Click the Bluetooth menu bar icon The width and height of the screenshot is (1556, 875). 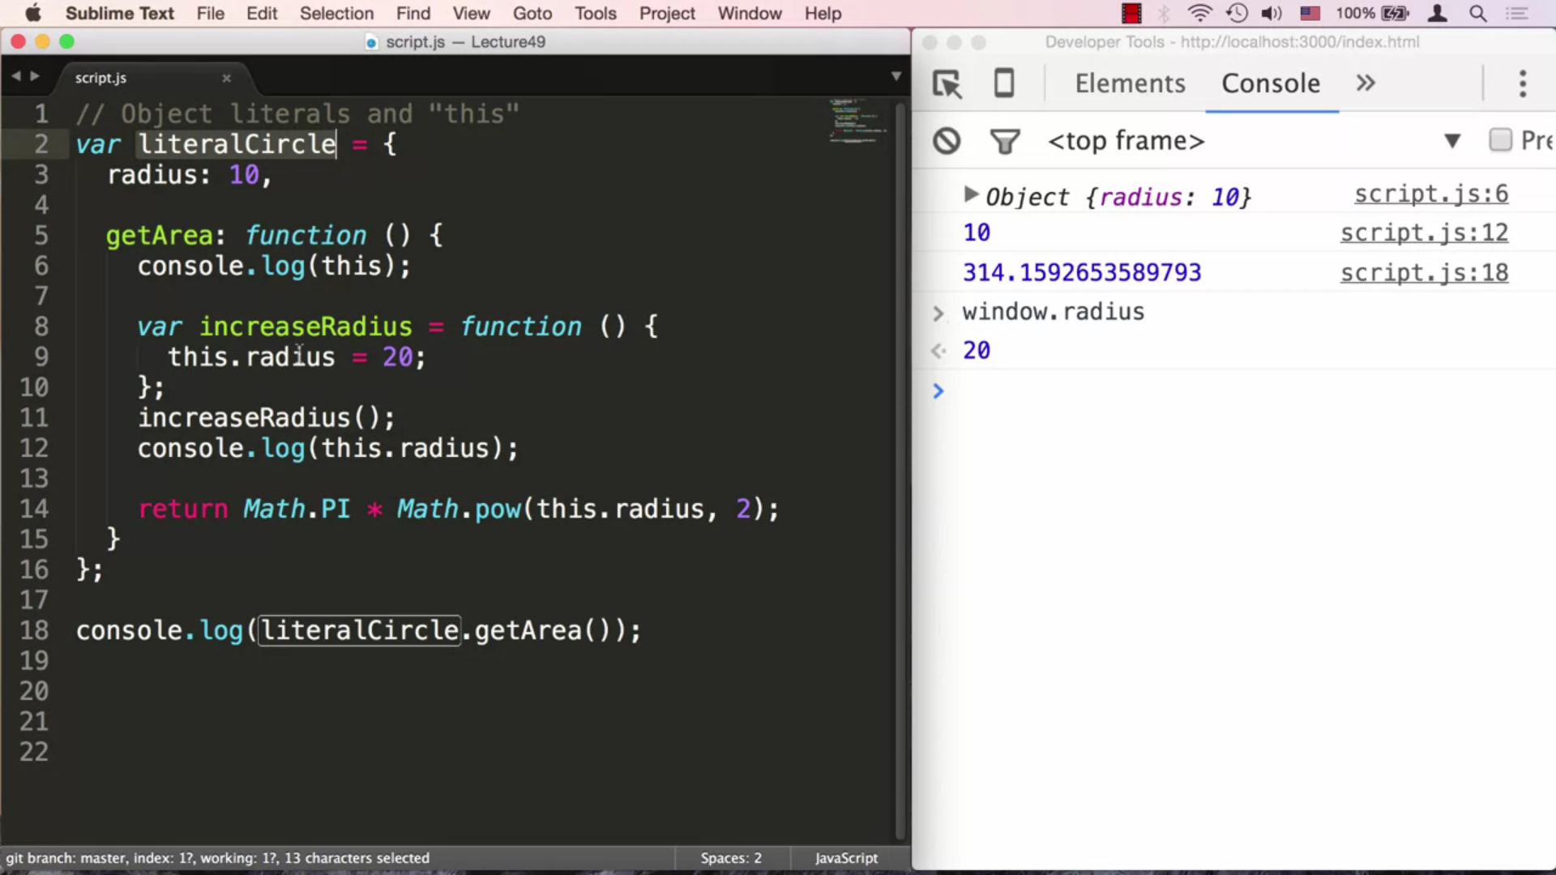[1164, 13]
